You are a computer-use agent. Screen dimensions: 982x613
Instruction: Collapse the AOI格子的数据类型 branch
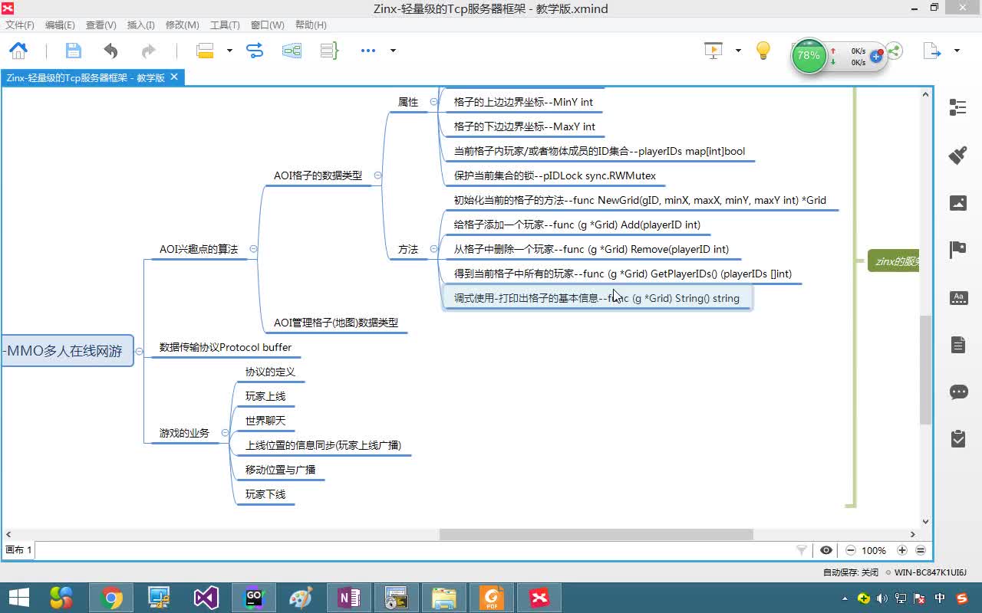click(x=377, y=175)
